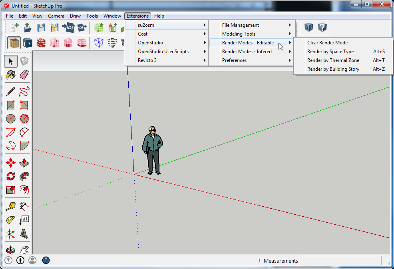Select the Paint Bucket tool
The width and height of the screenshot is (394, 269).
point(11,75)
